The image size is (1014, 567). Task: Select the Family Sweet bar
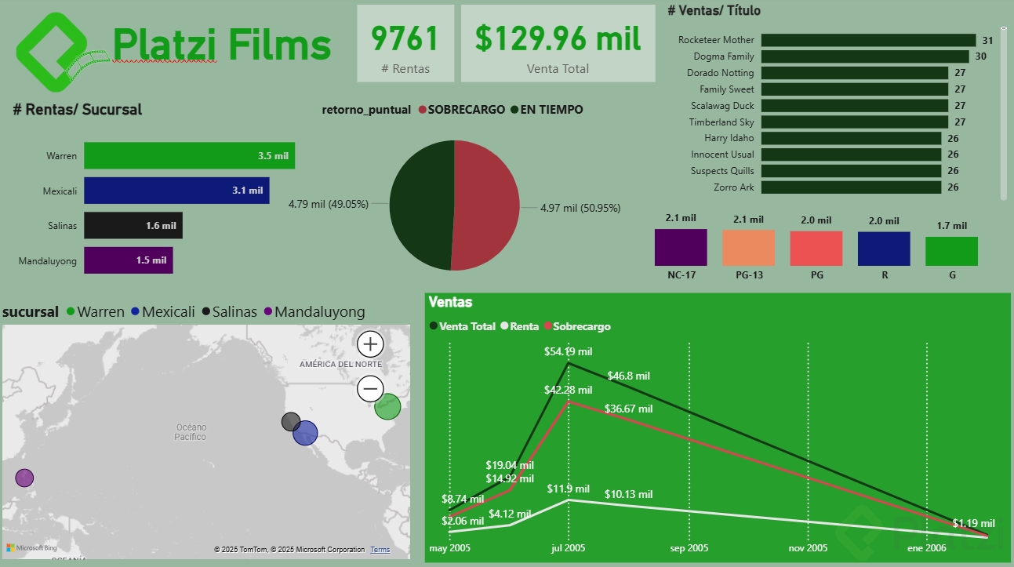tap(855, 89)
